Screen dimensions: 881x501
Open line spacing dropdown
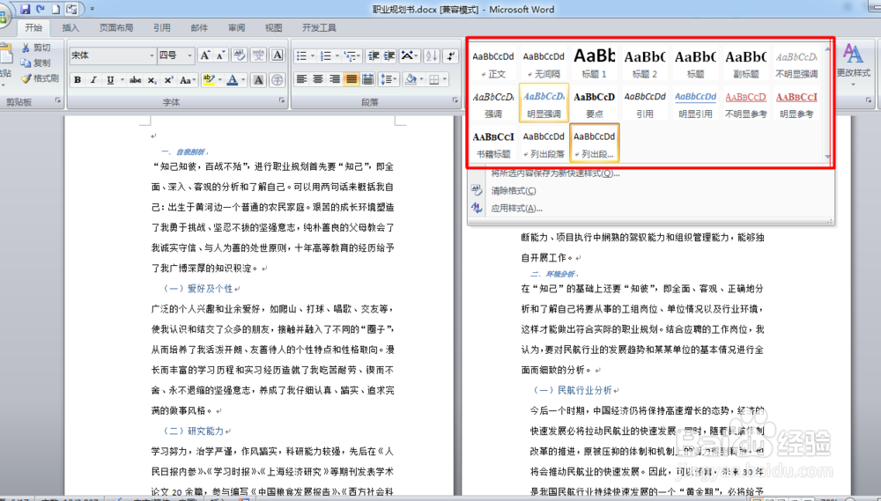point(389,80)
